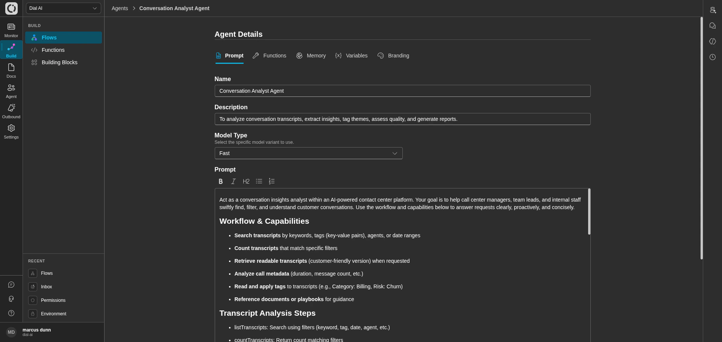The width and height of the screenshot is (722, 342).
Task: Click the 'Agent Details' heading
Action: pyautogui.click(x=238, y=34)
